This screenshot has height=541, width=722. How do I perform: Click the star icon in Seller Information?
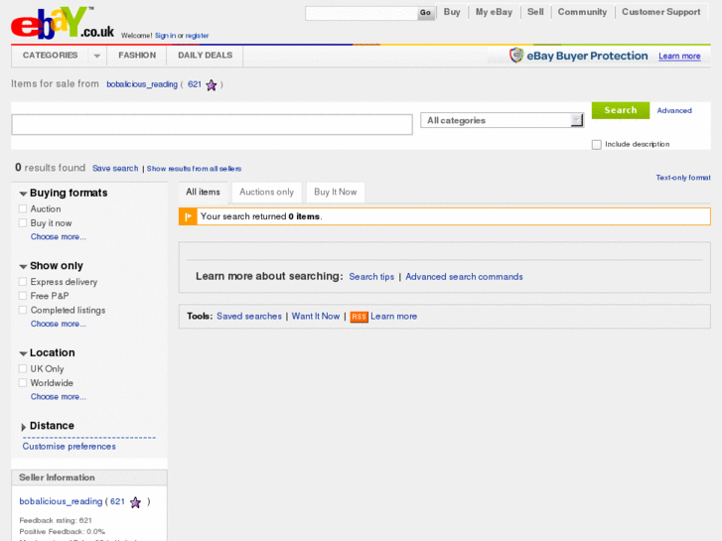[x=135, y=502]
